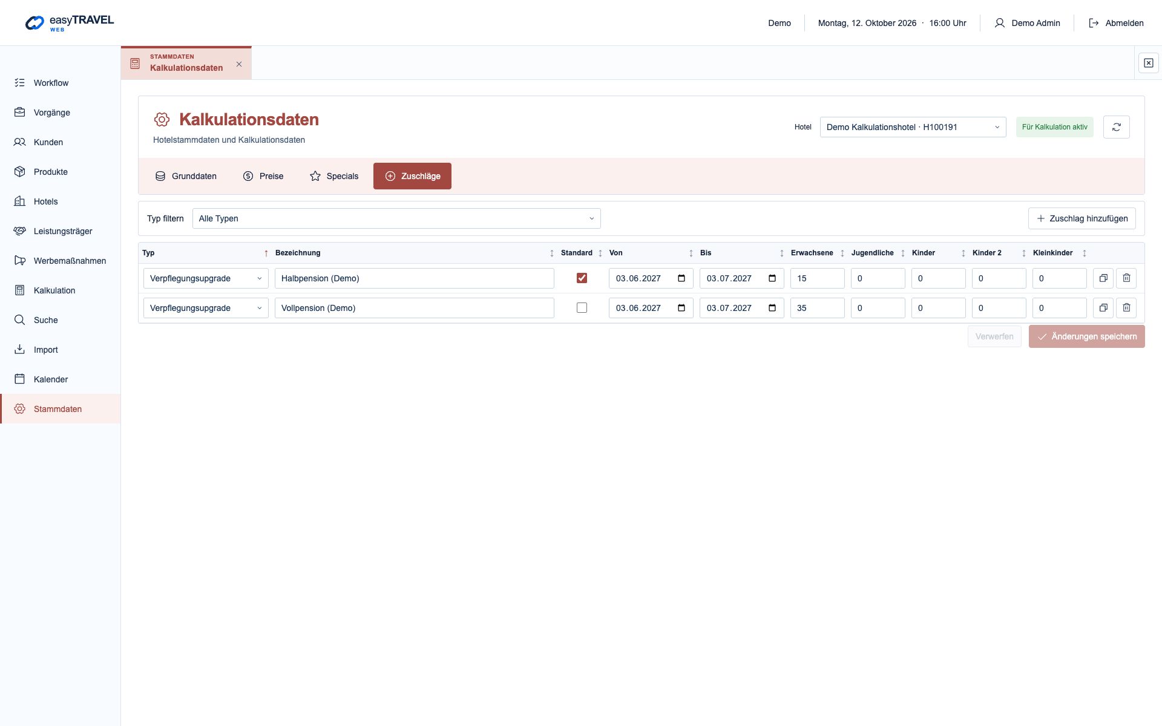Open the Typ filtern dropdown
The width and height of the screenshot is (1162, 726).
[x=396, y=218]
